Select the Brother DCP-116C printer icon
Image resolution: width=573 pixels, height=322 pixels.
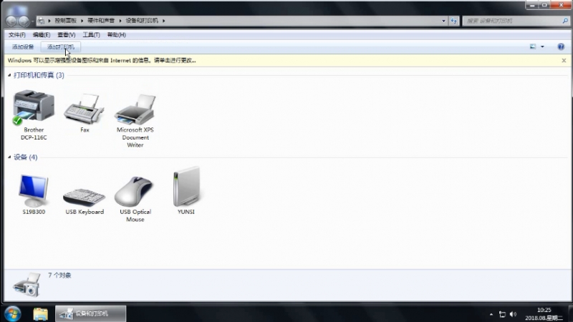pyautogui.click(x=34, y=107)
